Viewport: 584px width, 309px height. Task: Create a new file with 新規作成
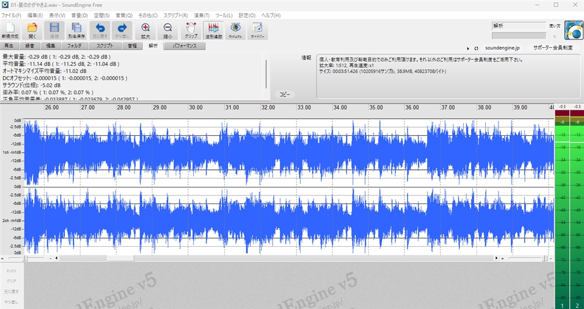coord(10,30)
